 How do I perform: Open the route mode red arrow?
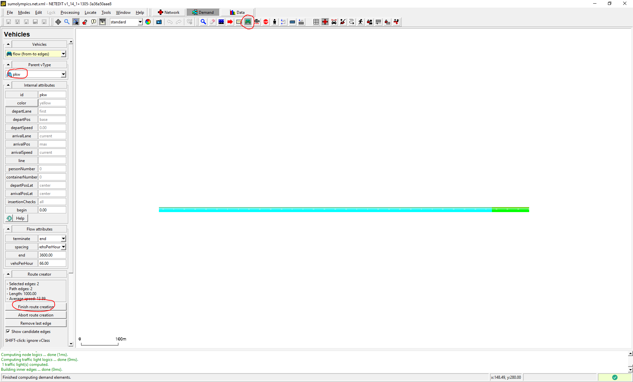[230, 22]
